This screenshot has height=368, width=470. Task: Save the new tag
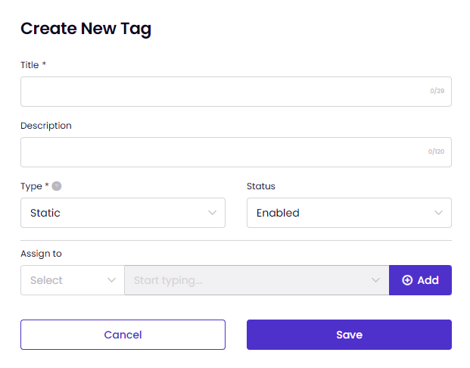[349, 335]
